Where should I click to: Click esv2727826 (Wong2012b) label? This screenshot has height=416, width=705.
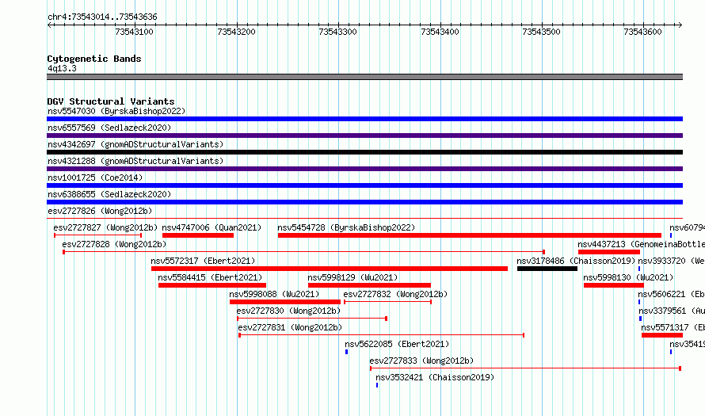[x=100, y=211]
